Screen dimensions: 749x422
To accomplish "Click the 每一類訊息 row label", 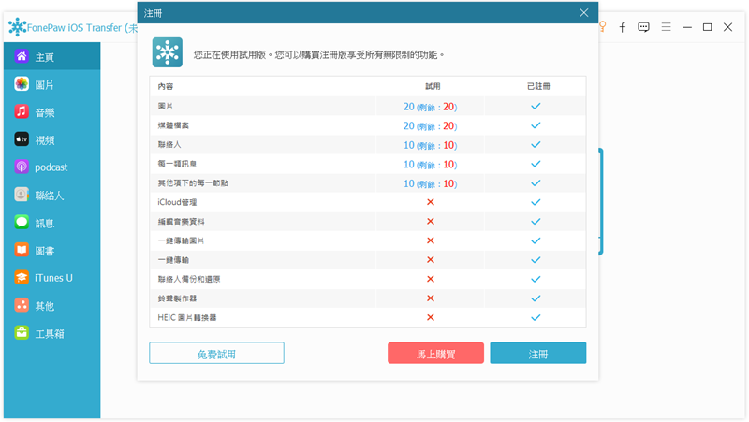I will point(177,164).
